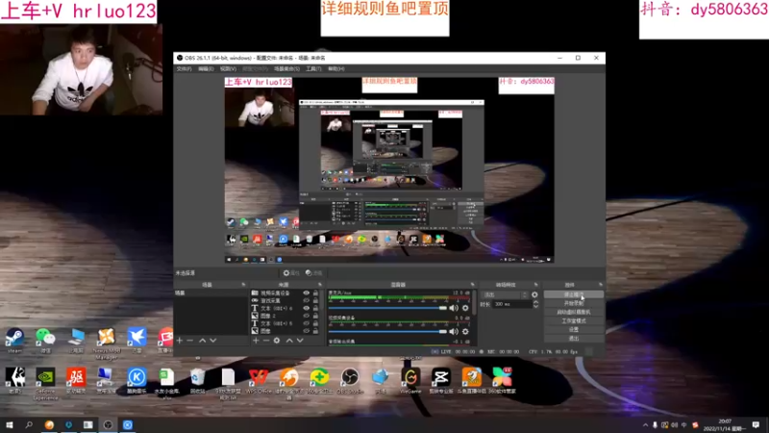
Task: Select the 游戏采集 source row
Action: [x=286, y=300]
